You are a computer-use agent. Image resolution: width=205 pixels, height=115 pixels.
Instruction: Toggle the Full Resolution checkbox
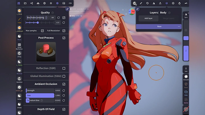[x=64, y=31]
